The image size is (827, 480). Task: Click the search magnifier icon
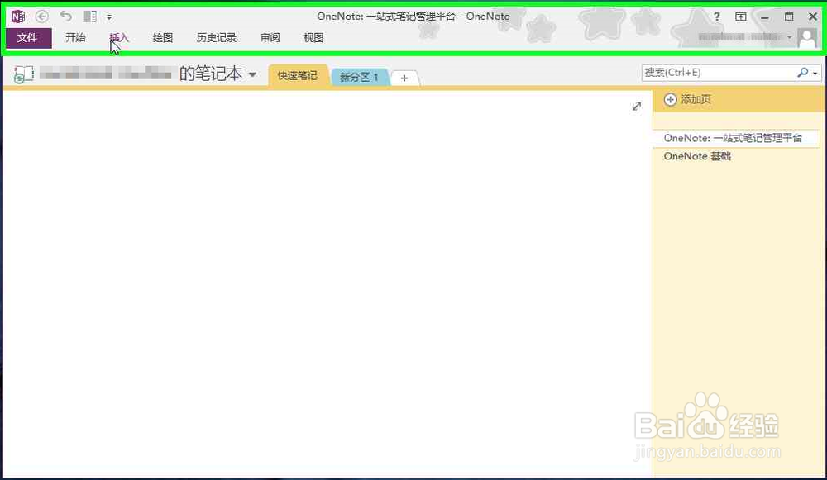click(x=803, y=72)
